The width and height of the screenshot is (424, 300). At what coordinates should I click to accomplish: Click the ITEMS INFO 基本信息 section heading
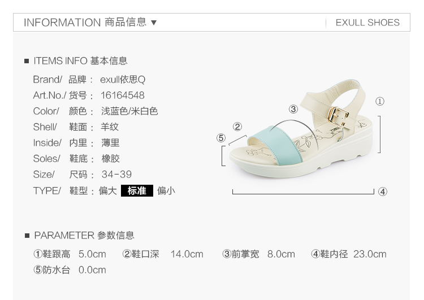(x=80, y=61)
